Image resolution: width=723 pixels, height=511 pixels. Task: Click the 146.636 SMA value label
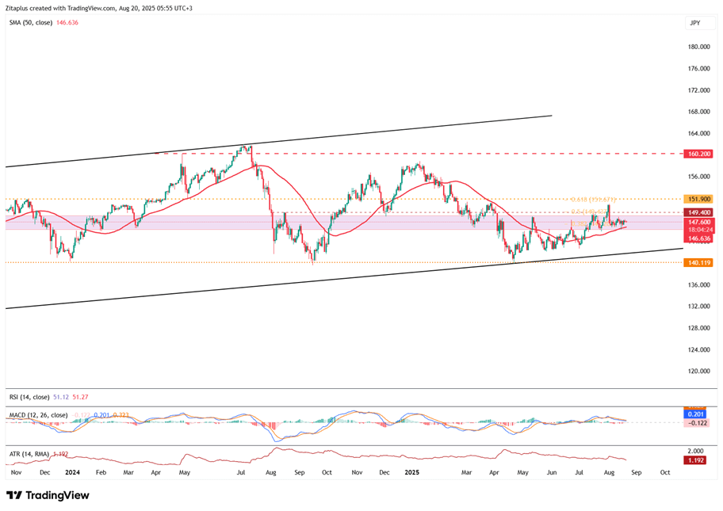coord(698,238)
